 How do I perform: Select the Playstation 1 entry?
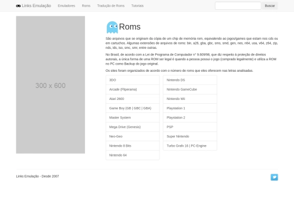(x=190, y=108)
